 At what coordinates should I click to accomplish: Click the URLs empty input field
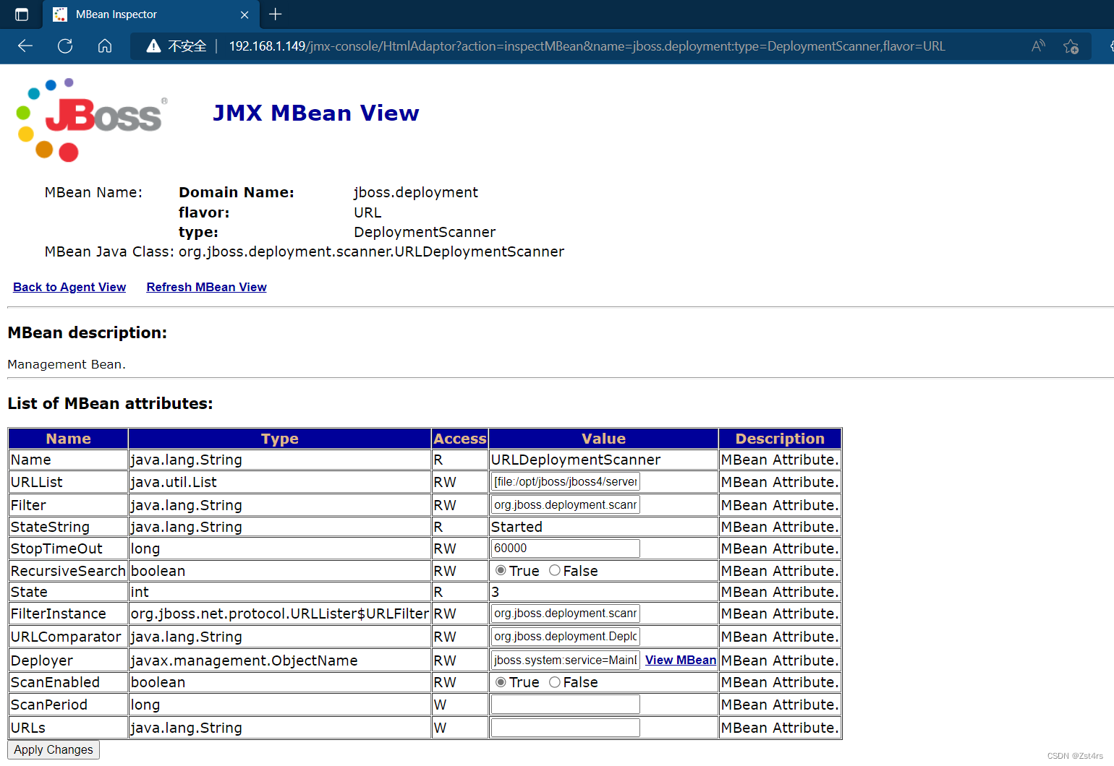pyautogui.click(x=566, y=727)
